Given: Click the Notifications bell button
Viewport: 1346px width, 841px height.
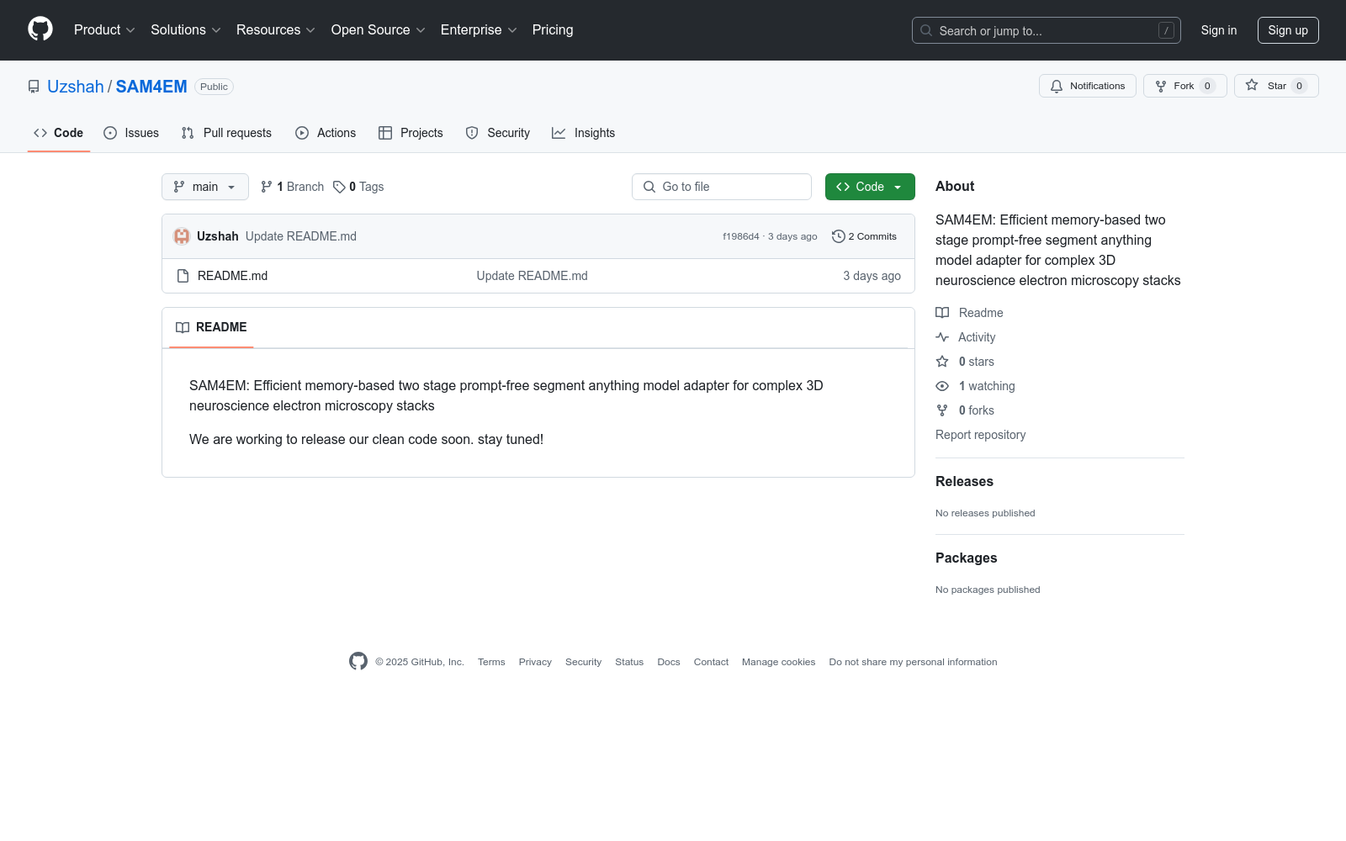Looking at the screenshot, I should 1088,86.
